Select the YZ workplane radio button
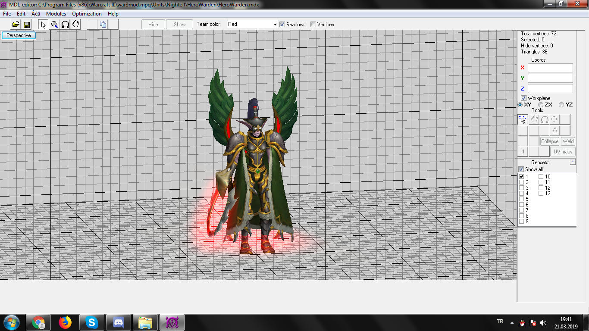This screenshot has height=331, width=589. (561, 105)
